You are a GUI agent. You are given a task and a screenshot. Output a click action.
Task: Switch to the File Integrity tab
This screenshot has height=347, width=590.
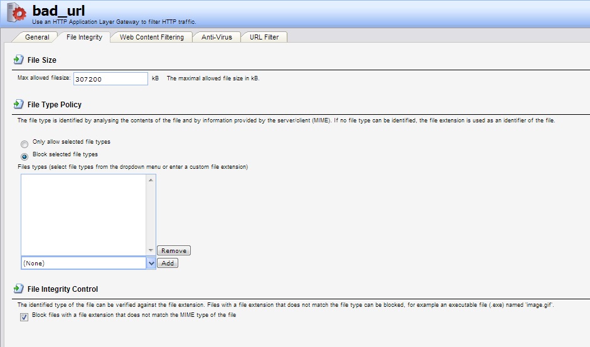(x=84, y=37)
